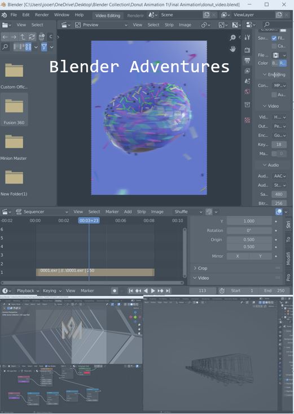Toggle the auto keying record button

(x=115, y=291)
